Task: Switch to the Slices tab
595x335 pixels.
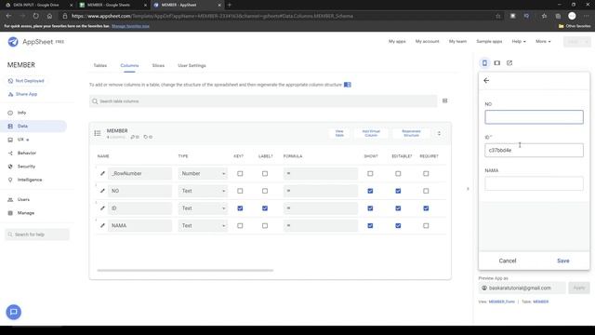Action: coord(158,65)
